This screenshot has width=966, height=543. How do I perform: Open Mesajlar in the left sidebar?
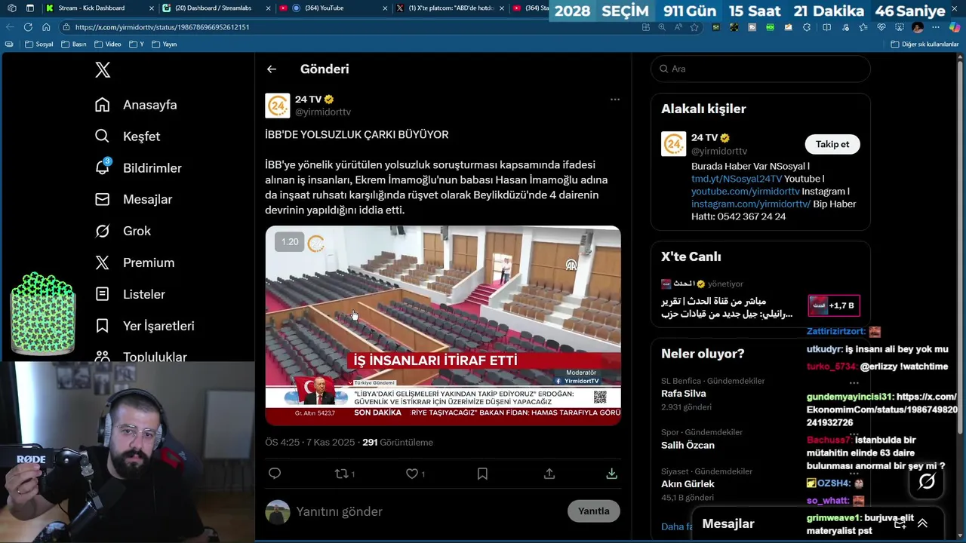click(134, 200)
